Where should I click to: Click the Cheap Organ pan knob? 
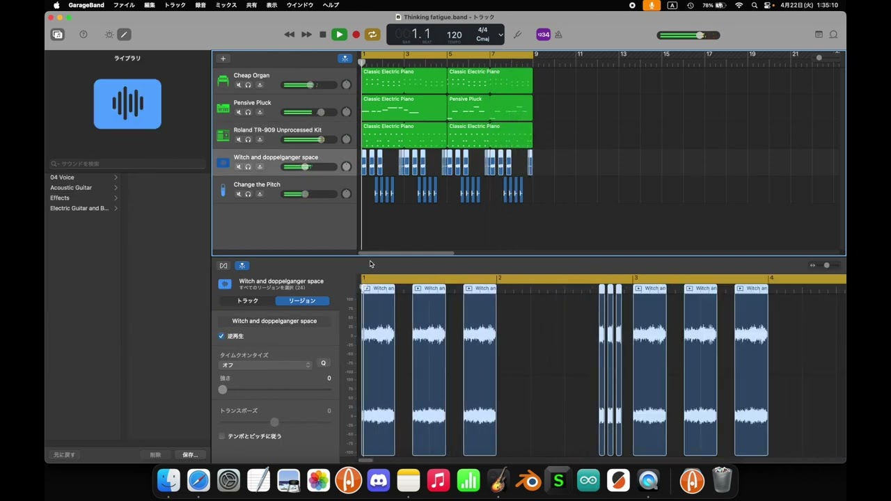tap(346, 85)
